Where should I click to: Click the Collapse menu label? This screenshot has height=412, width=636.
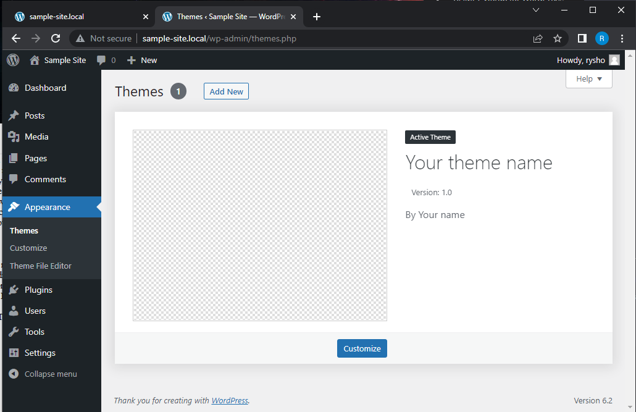tap(51, 374)
